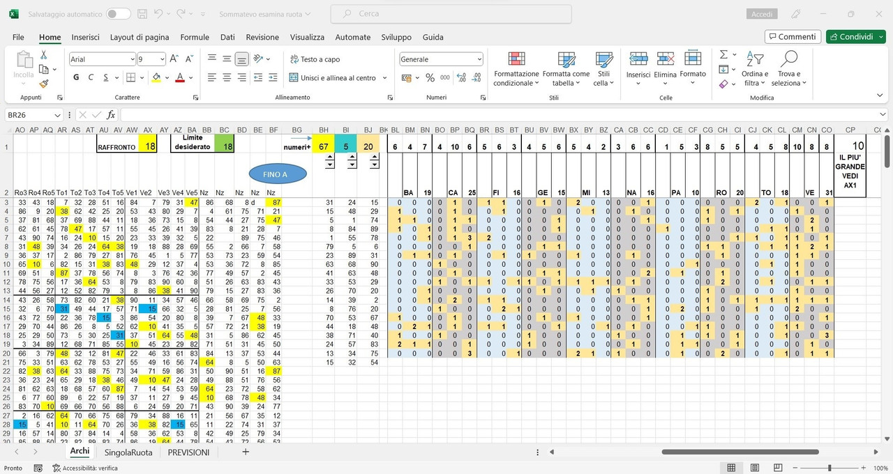Image resolution: width=893 pixels, height=474 pixels.
Task: Decrease decimal places icon
Action: click(x=476, y=77)
